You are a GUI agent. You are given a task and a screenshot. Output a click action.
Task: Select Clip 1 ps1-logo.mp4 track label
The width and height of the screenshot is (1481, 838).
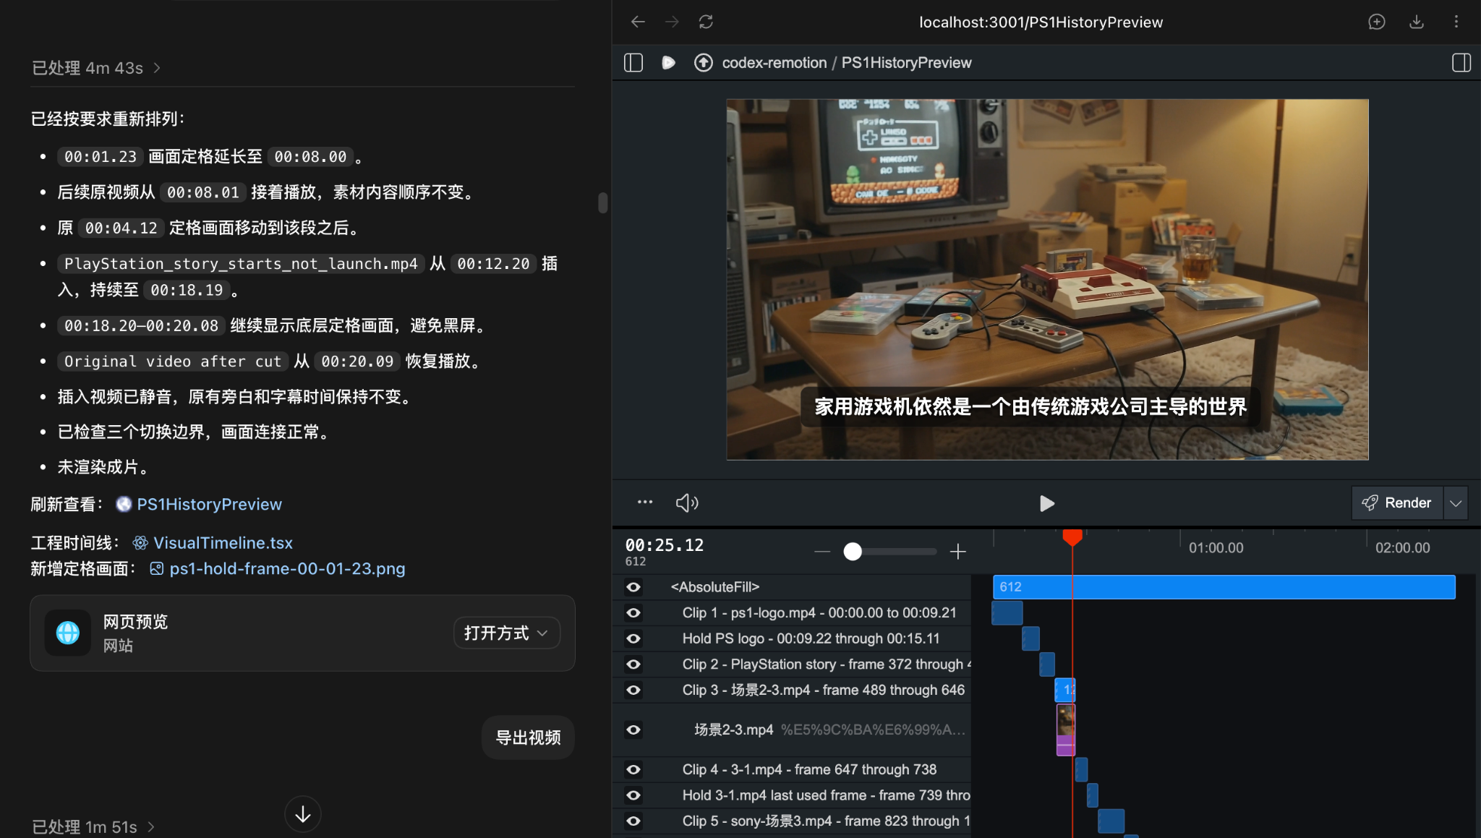(x=819, y=613)
